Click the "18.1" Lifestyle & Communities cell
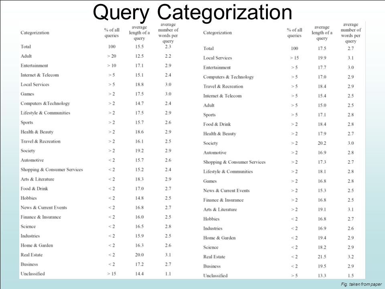 (x=322, y=171)
